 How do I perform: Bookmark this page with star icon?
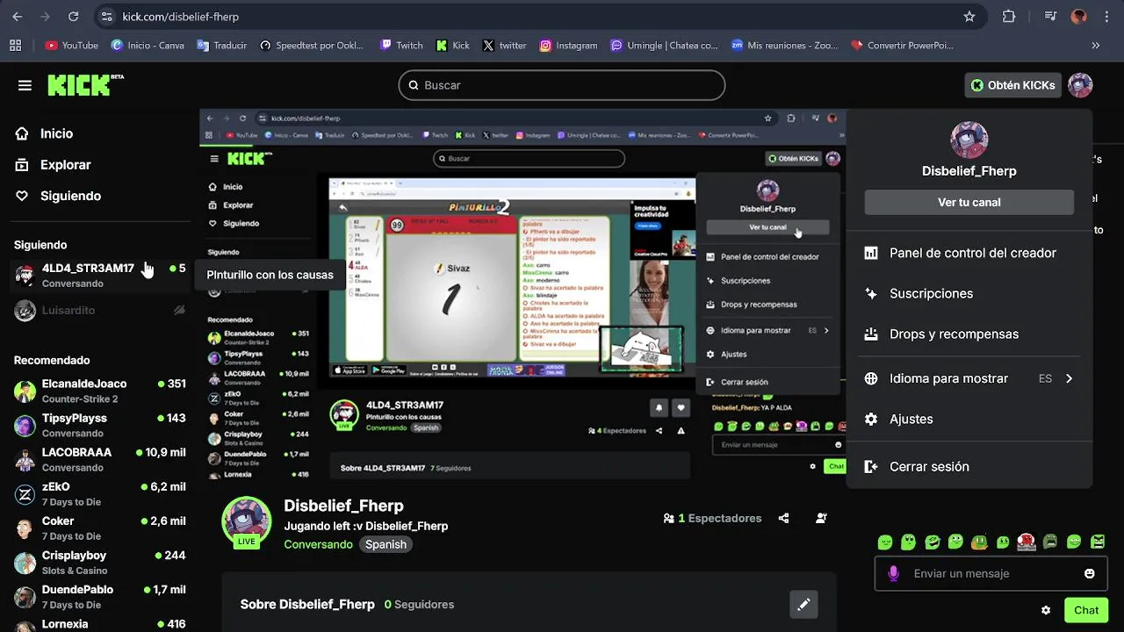coord(969,17)
